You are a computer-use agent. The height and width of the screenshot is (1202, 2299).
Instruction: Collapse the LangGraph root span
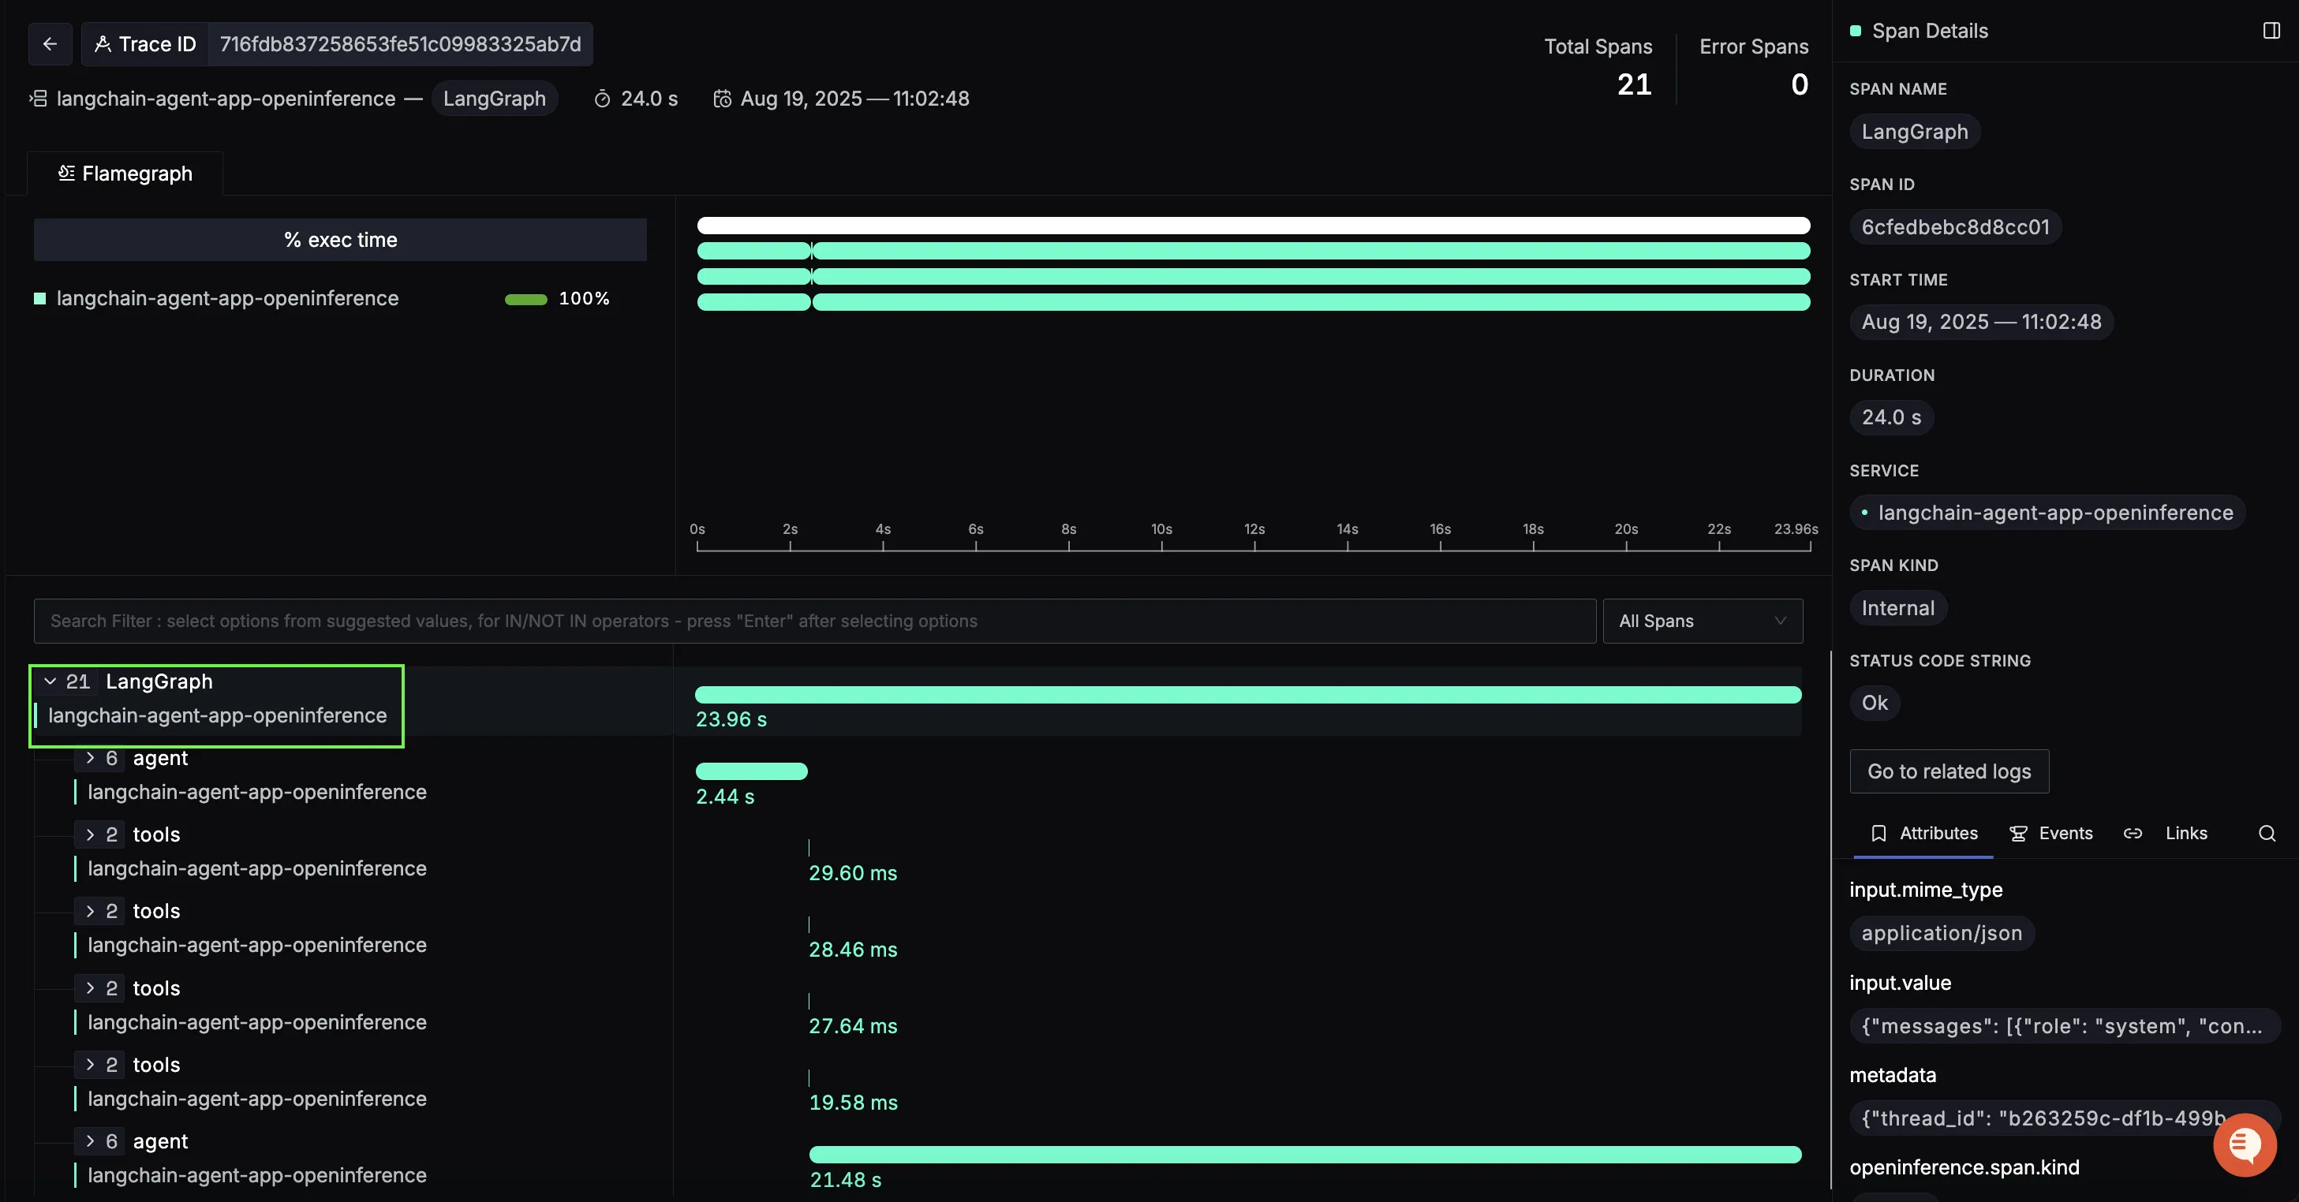50,681
